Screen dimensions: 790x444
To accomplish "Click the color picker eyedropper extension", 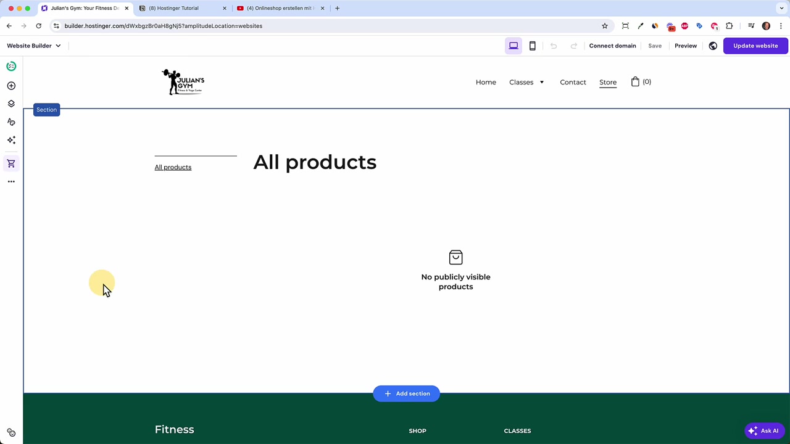I will tap(641, 26).
